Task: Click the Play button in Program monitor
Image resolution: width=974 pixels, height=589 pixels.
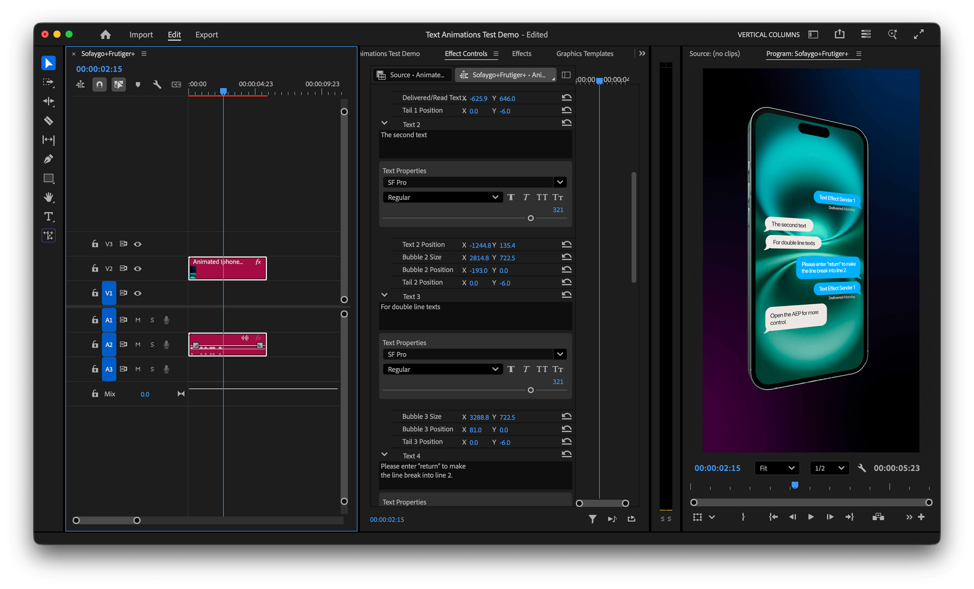Action: (x=811, y=517)
